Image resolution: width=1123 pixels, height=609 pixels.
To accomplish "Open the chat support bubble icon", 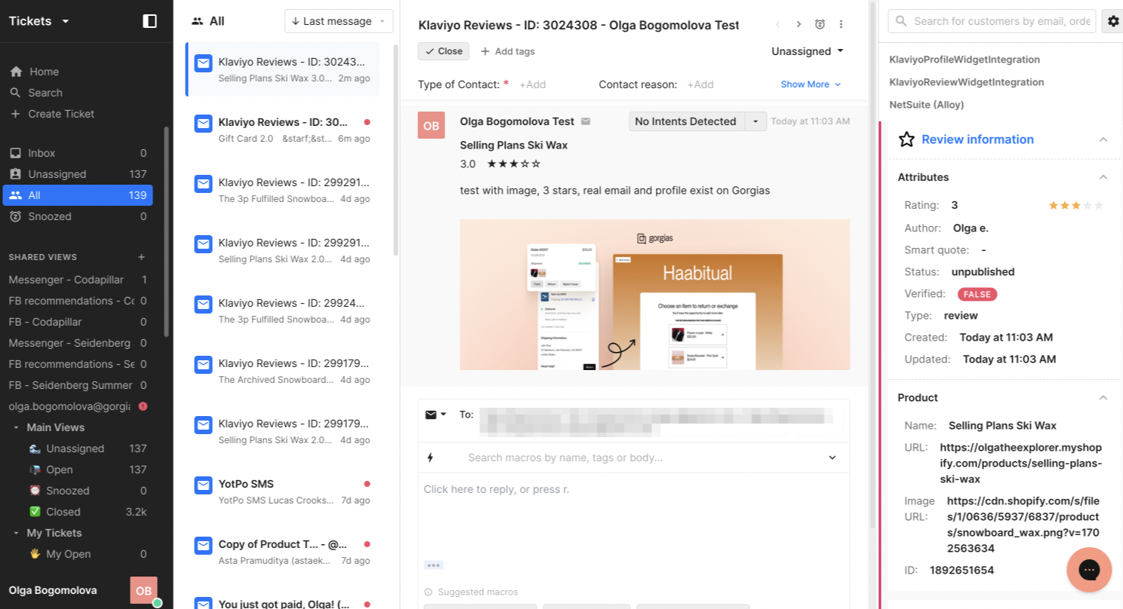I will [1089, 570].
